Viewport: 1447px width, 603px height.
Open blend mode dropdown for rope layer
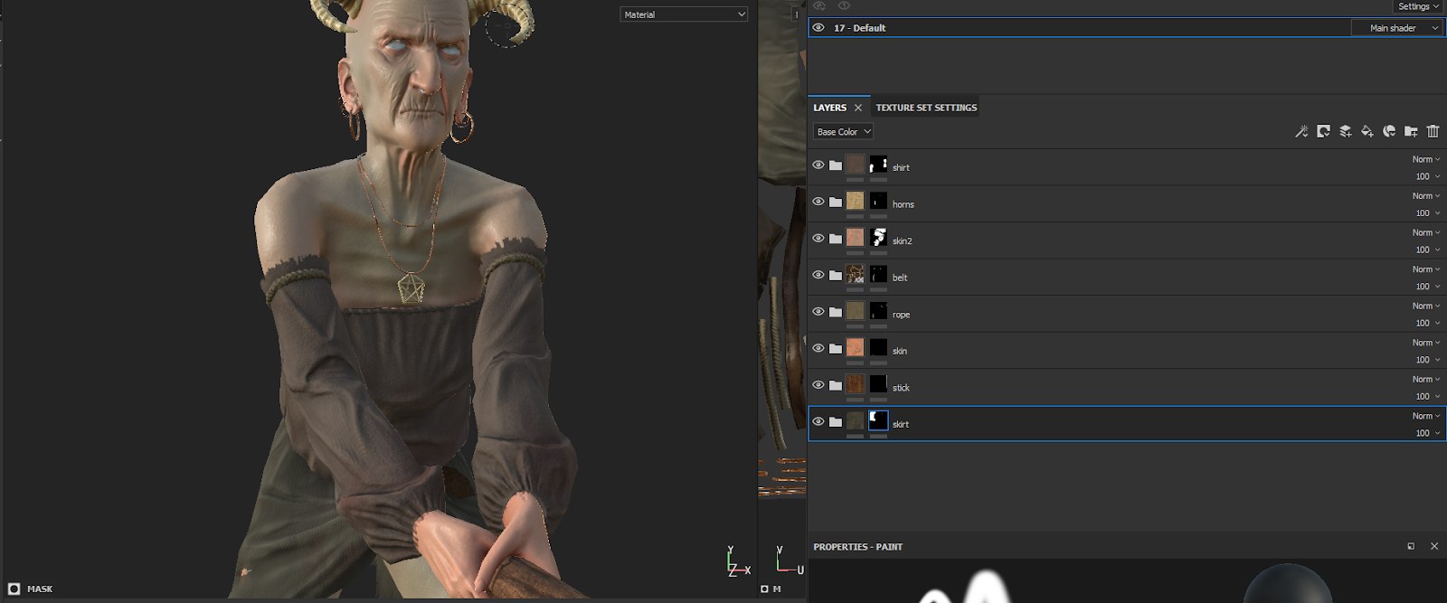(x=1426, y=306)
